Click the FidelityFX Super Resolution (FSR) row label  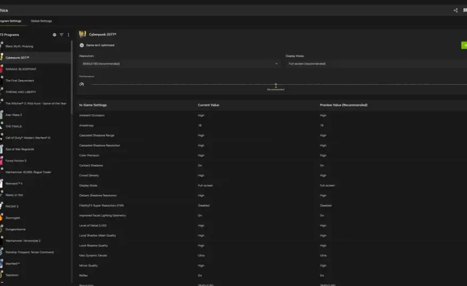101,205
